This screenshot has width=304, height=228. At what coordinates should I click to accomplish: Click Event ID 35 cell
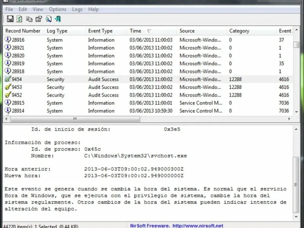pos(281,63)
